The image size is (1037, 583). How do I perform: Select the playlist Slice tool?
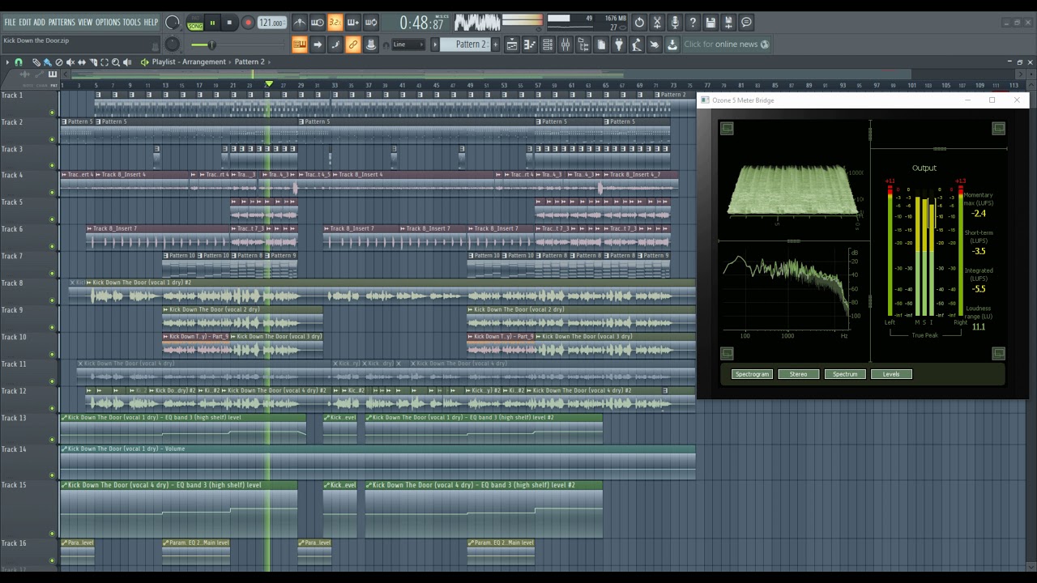click(92, 62)
